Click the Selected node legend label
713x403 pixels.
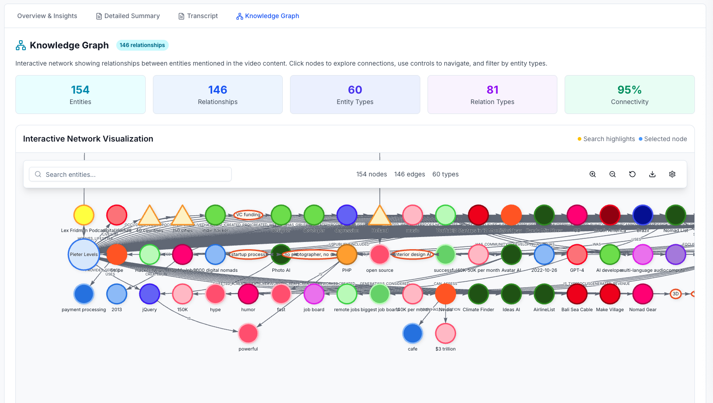(x=665, y=139)
